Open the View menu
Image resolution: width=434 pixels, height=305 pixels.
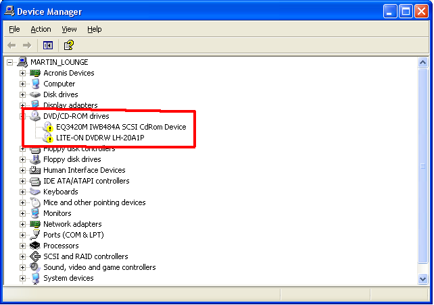[69, 29]
